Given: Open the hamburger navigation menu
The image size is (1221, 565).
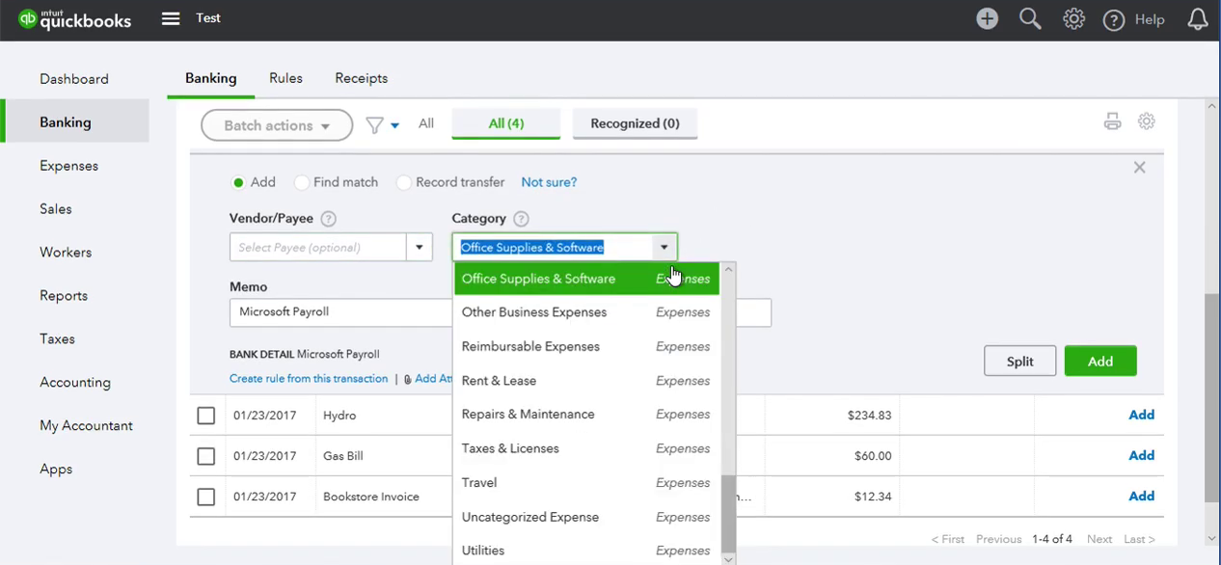Looking at the screenshot, I should click(x=171, y=18).
